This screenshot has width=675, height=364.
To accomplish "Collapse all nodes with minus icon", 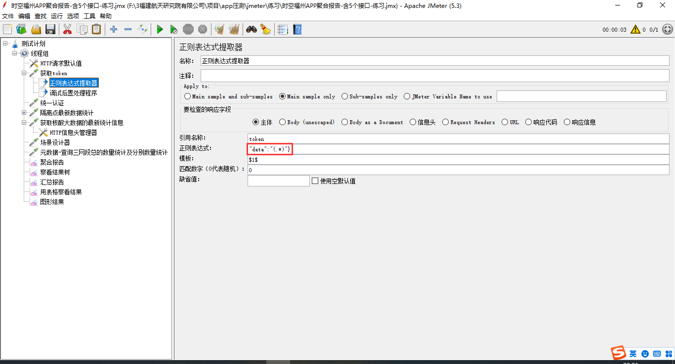I will click(128, 30).
